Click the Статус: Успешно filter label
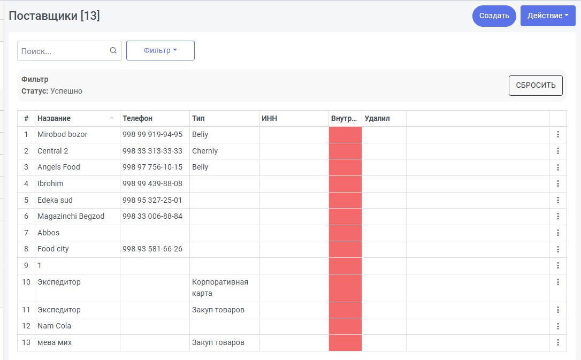The height and width of the screenshot is (360, 581). tap(52, 91)
